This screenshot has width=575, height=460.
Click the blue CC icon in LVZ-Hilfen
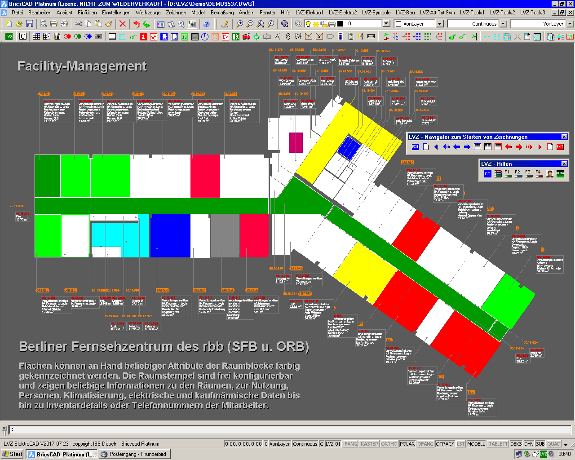tap(488, 174)
